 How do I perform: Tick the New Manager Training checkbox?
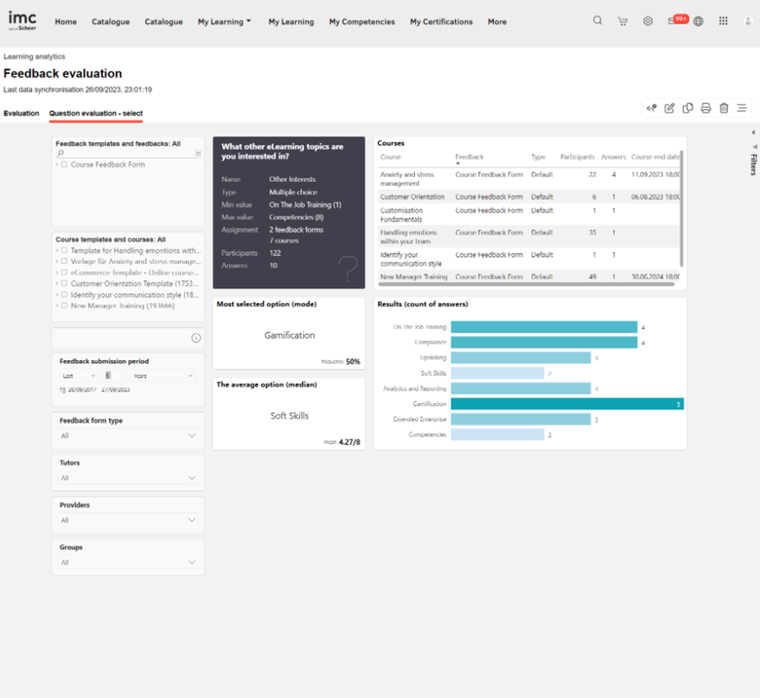click(x=65, y=306)
